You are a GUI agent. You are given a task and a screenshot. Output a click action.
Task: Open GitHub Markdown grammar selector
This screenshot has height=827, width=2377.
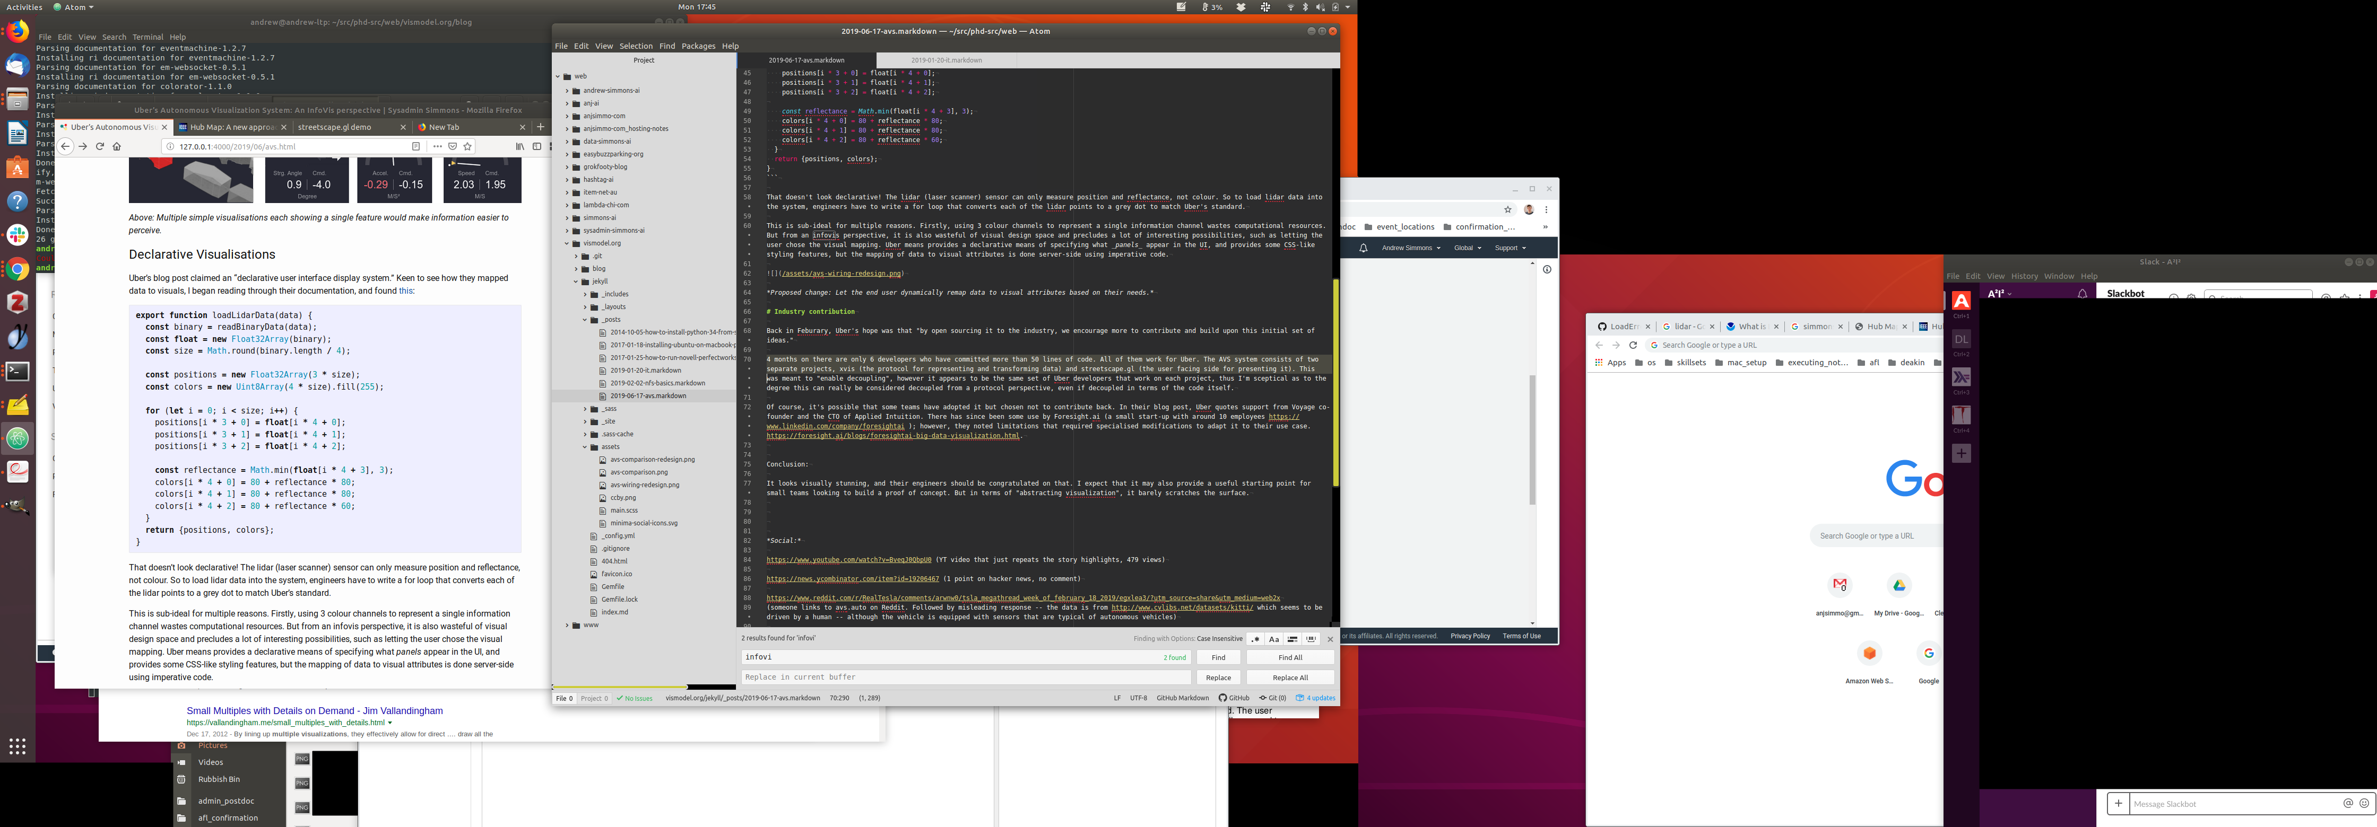(1182, 698)
